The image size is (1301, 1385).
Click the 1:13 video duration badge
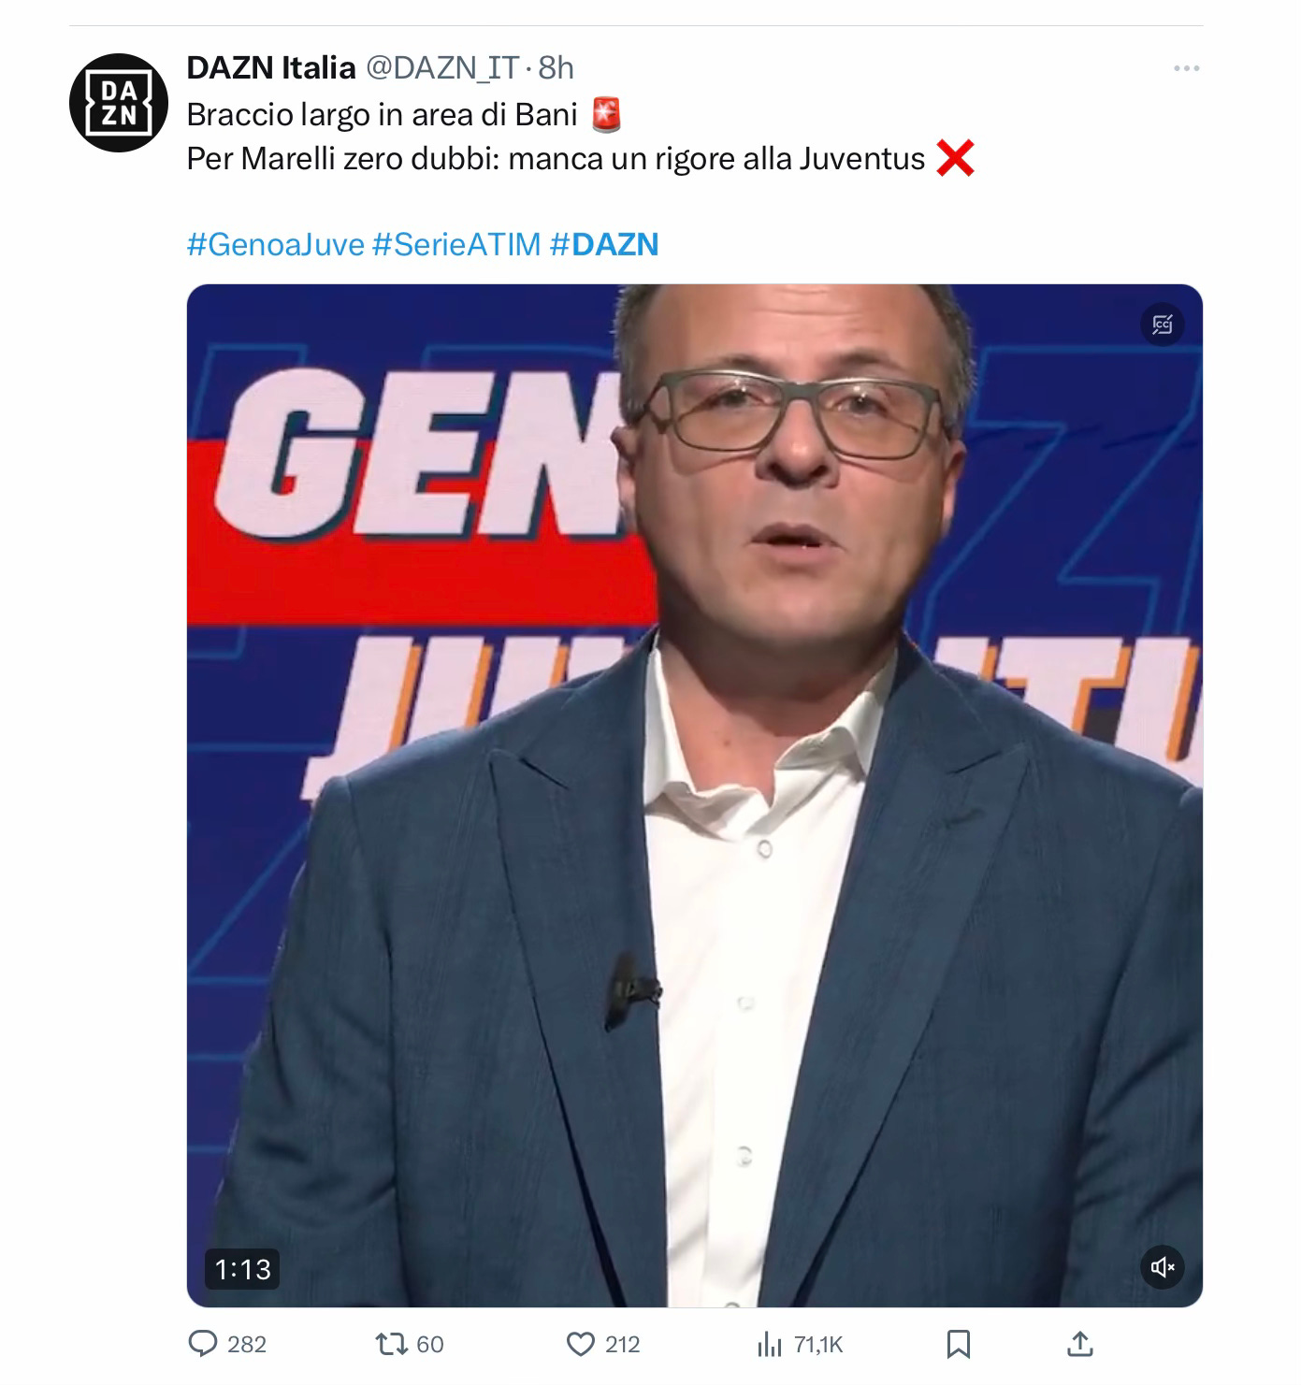tap(242, 1269)
